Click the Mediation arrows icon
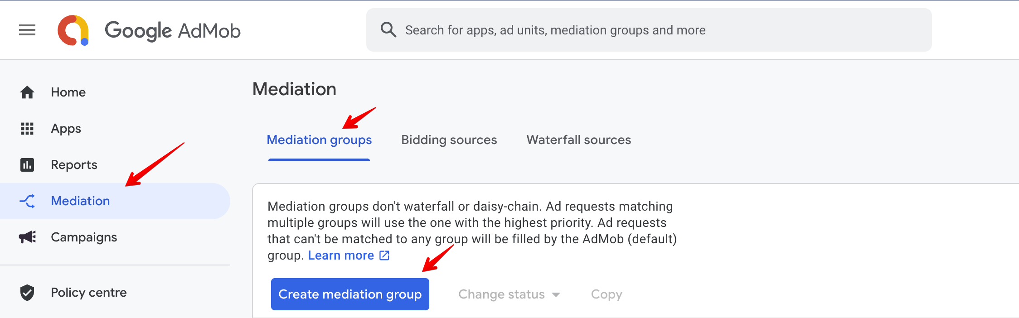Image resolution: width=1019 pixels, height=318 pixels. [x=27, y=201]
